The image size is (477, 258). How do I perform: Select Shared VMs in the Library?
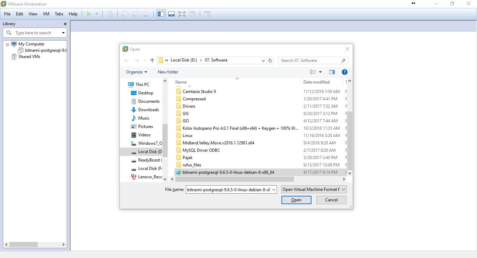(x=29, y=57)
